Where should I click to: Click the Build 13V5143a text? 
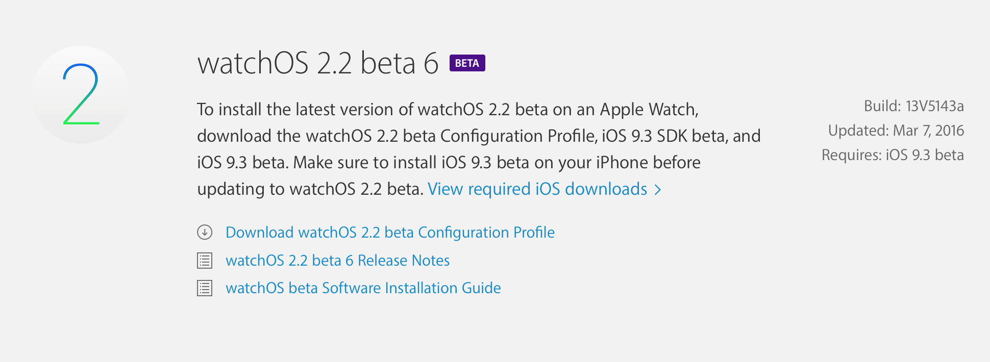913,106
